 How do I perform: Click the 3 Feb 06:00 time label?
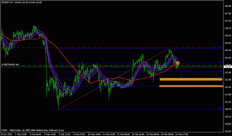(x=35, y=135)
